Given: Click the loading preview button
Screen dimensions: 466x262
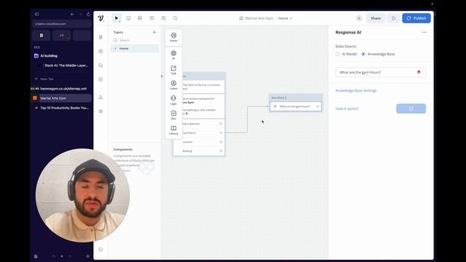Looking at the screenshot, I should pos(411,108).
